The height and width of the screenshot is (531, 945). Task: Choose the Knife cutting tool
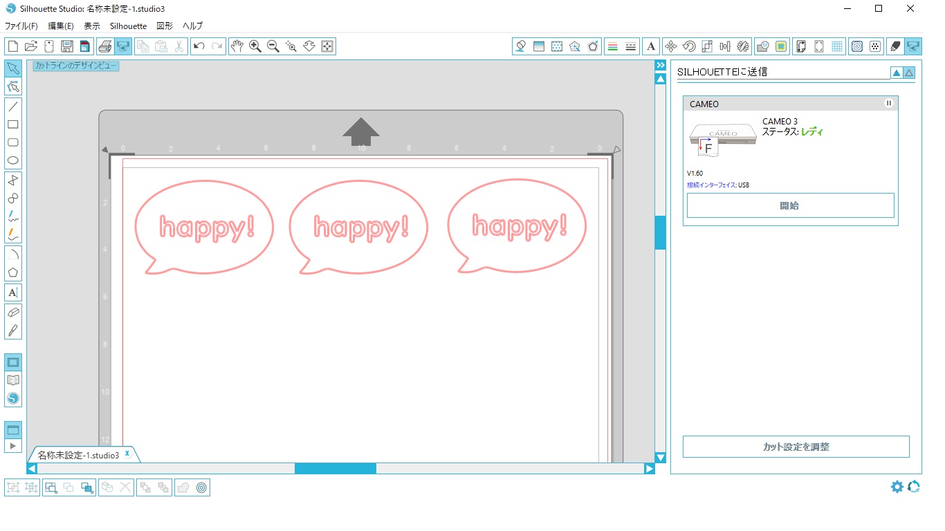(12, 330)
